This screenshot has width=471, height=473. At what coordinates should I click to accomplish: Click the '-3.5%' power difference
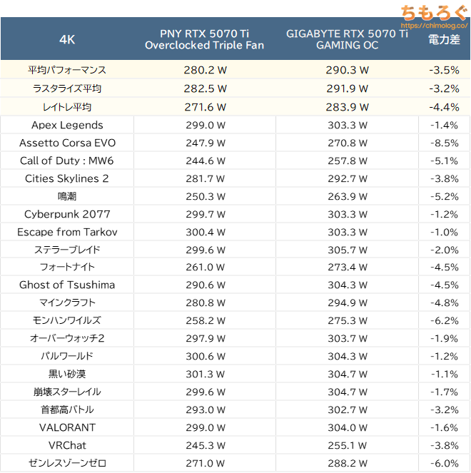[444, 71]
